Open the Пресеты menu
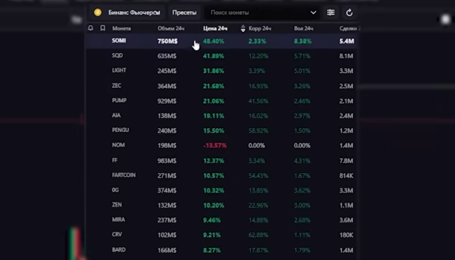 pos(184,12)
